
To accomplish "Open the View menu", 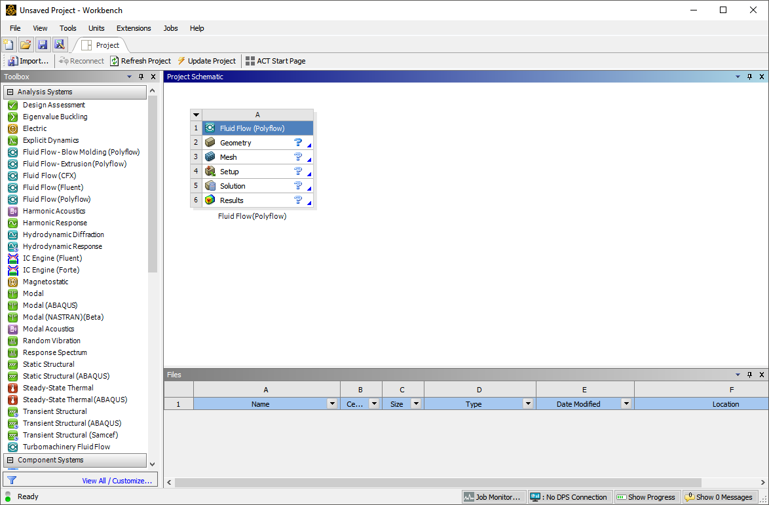I will pos(40,28).
